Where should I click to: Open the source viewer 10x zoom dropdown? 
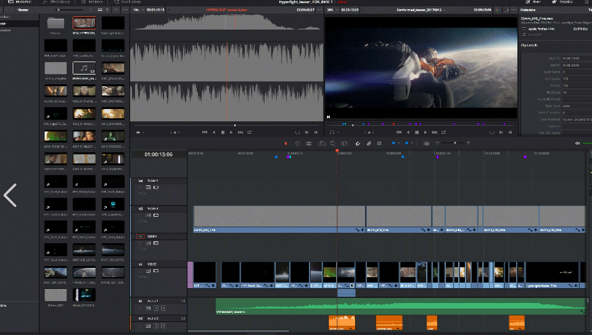(138, 10)
